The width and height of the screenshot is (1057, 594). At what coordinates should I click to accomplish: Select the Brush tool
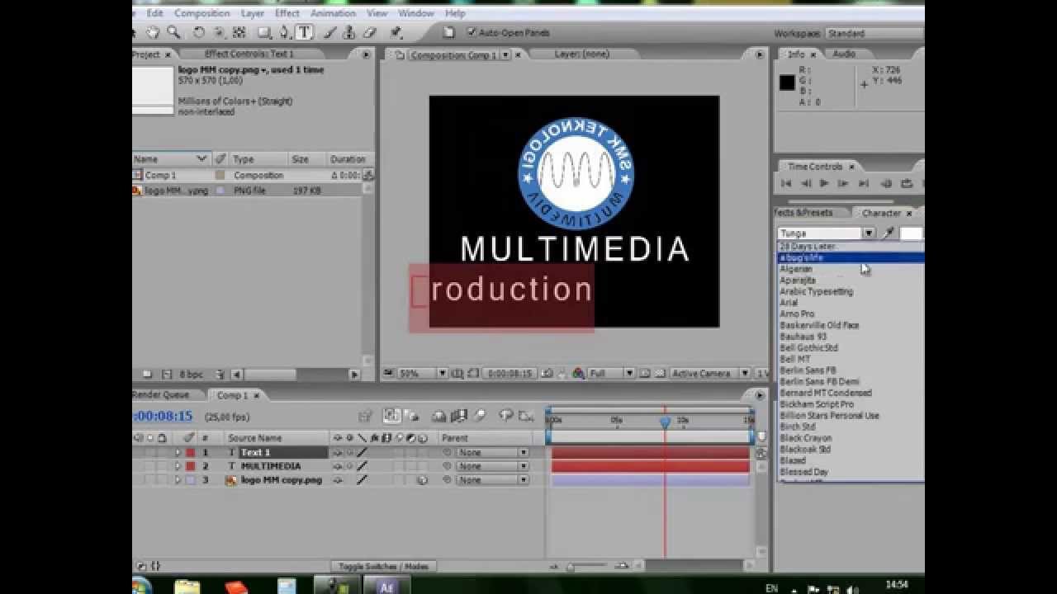click(x=330, y=32)
